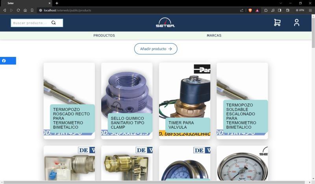Click the Seter logo in header

pos(165,22)
